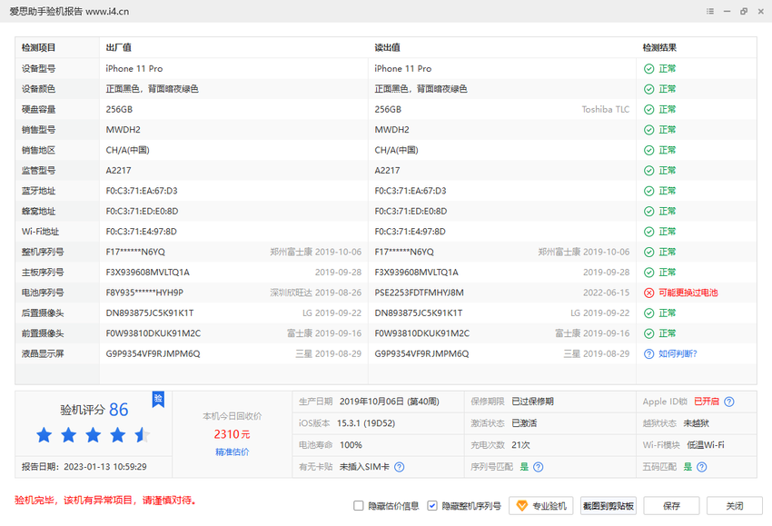Click the green check icon for 前置摄像头

click(648, 333)
